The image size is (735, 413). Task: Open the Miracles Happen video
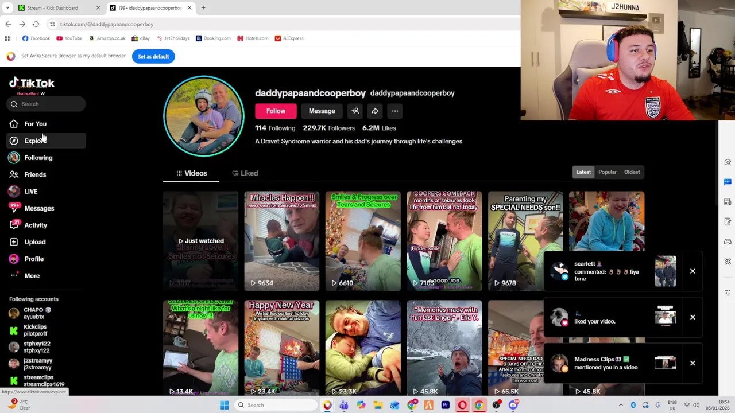281,241
